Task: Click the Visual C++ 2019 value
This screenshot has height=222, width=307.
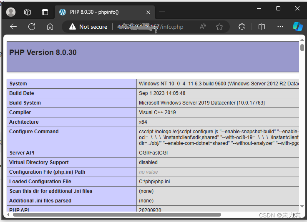Action: click(157, 112)
